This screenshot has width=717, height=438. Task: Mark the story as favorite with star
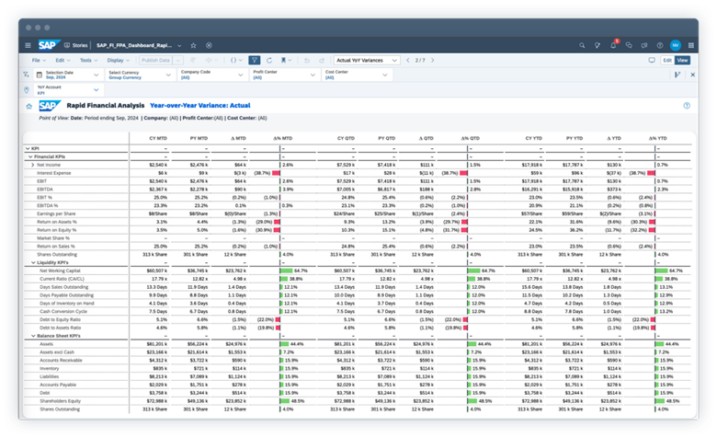[194, 45]
